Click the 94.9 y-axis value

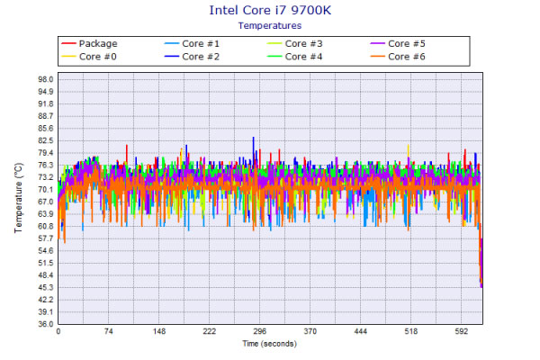(46, 92)
